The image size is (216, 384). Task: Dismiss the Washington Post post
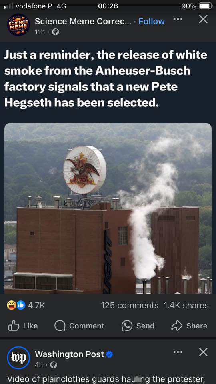point(203,352)
